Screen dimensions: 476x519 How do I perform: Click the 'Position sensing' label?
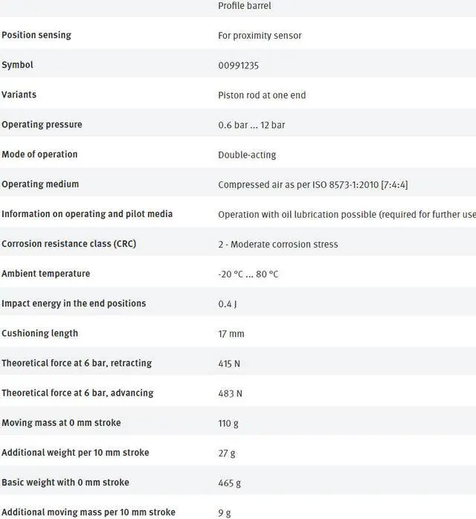[36, 35]
